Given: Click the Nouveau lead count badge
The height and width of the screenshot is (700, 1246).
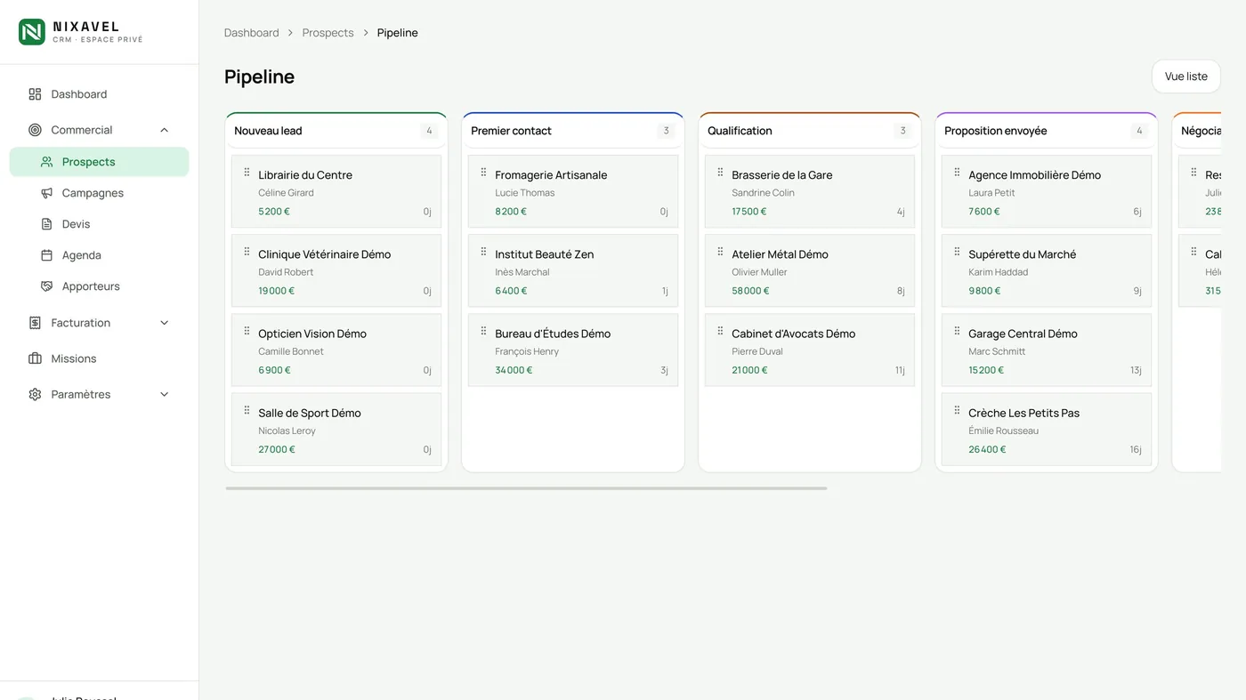Looking at the screenshot, I should coord(429,131).
